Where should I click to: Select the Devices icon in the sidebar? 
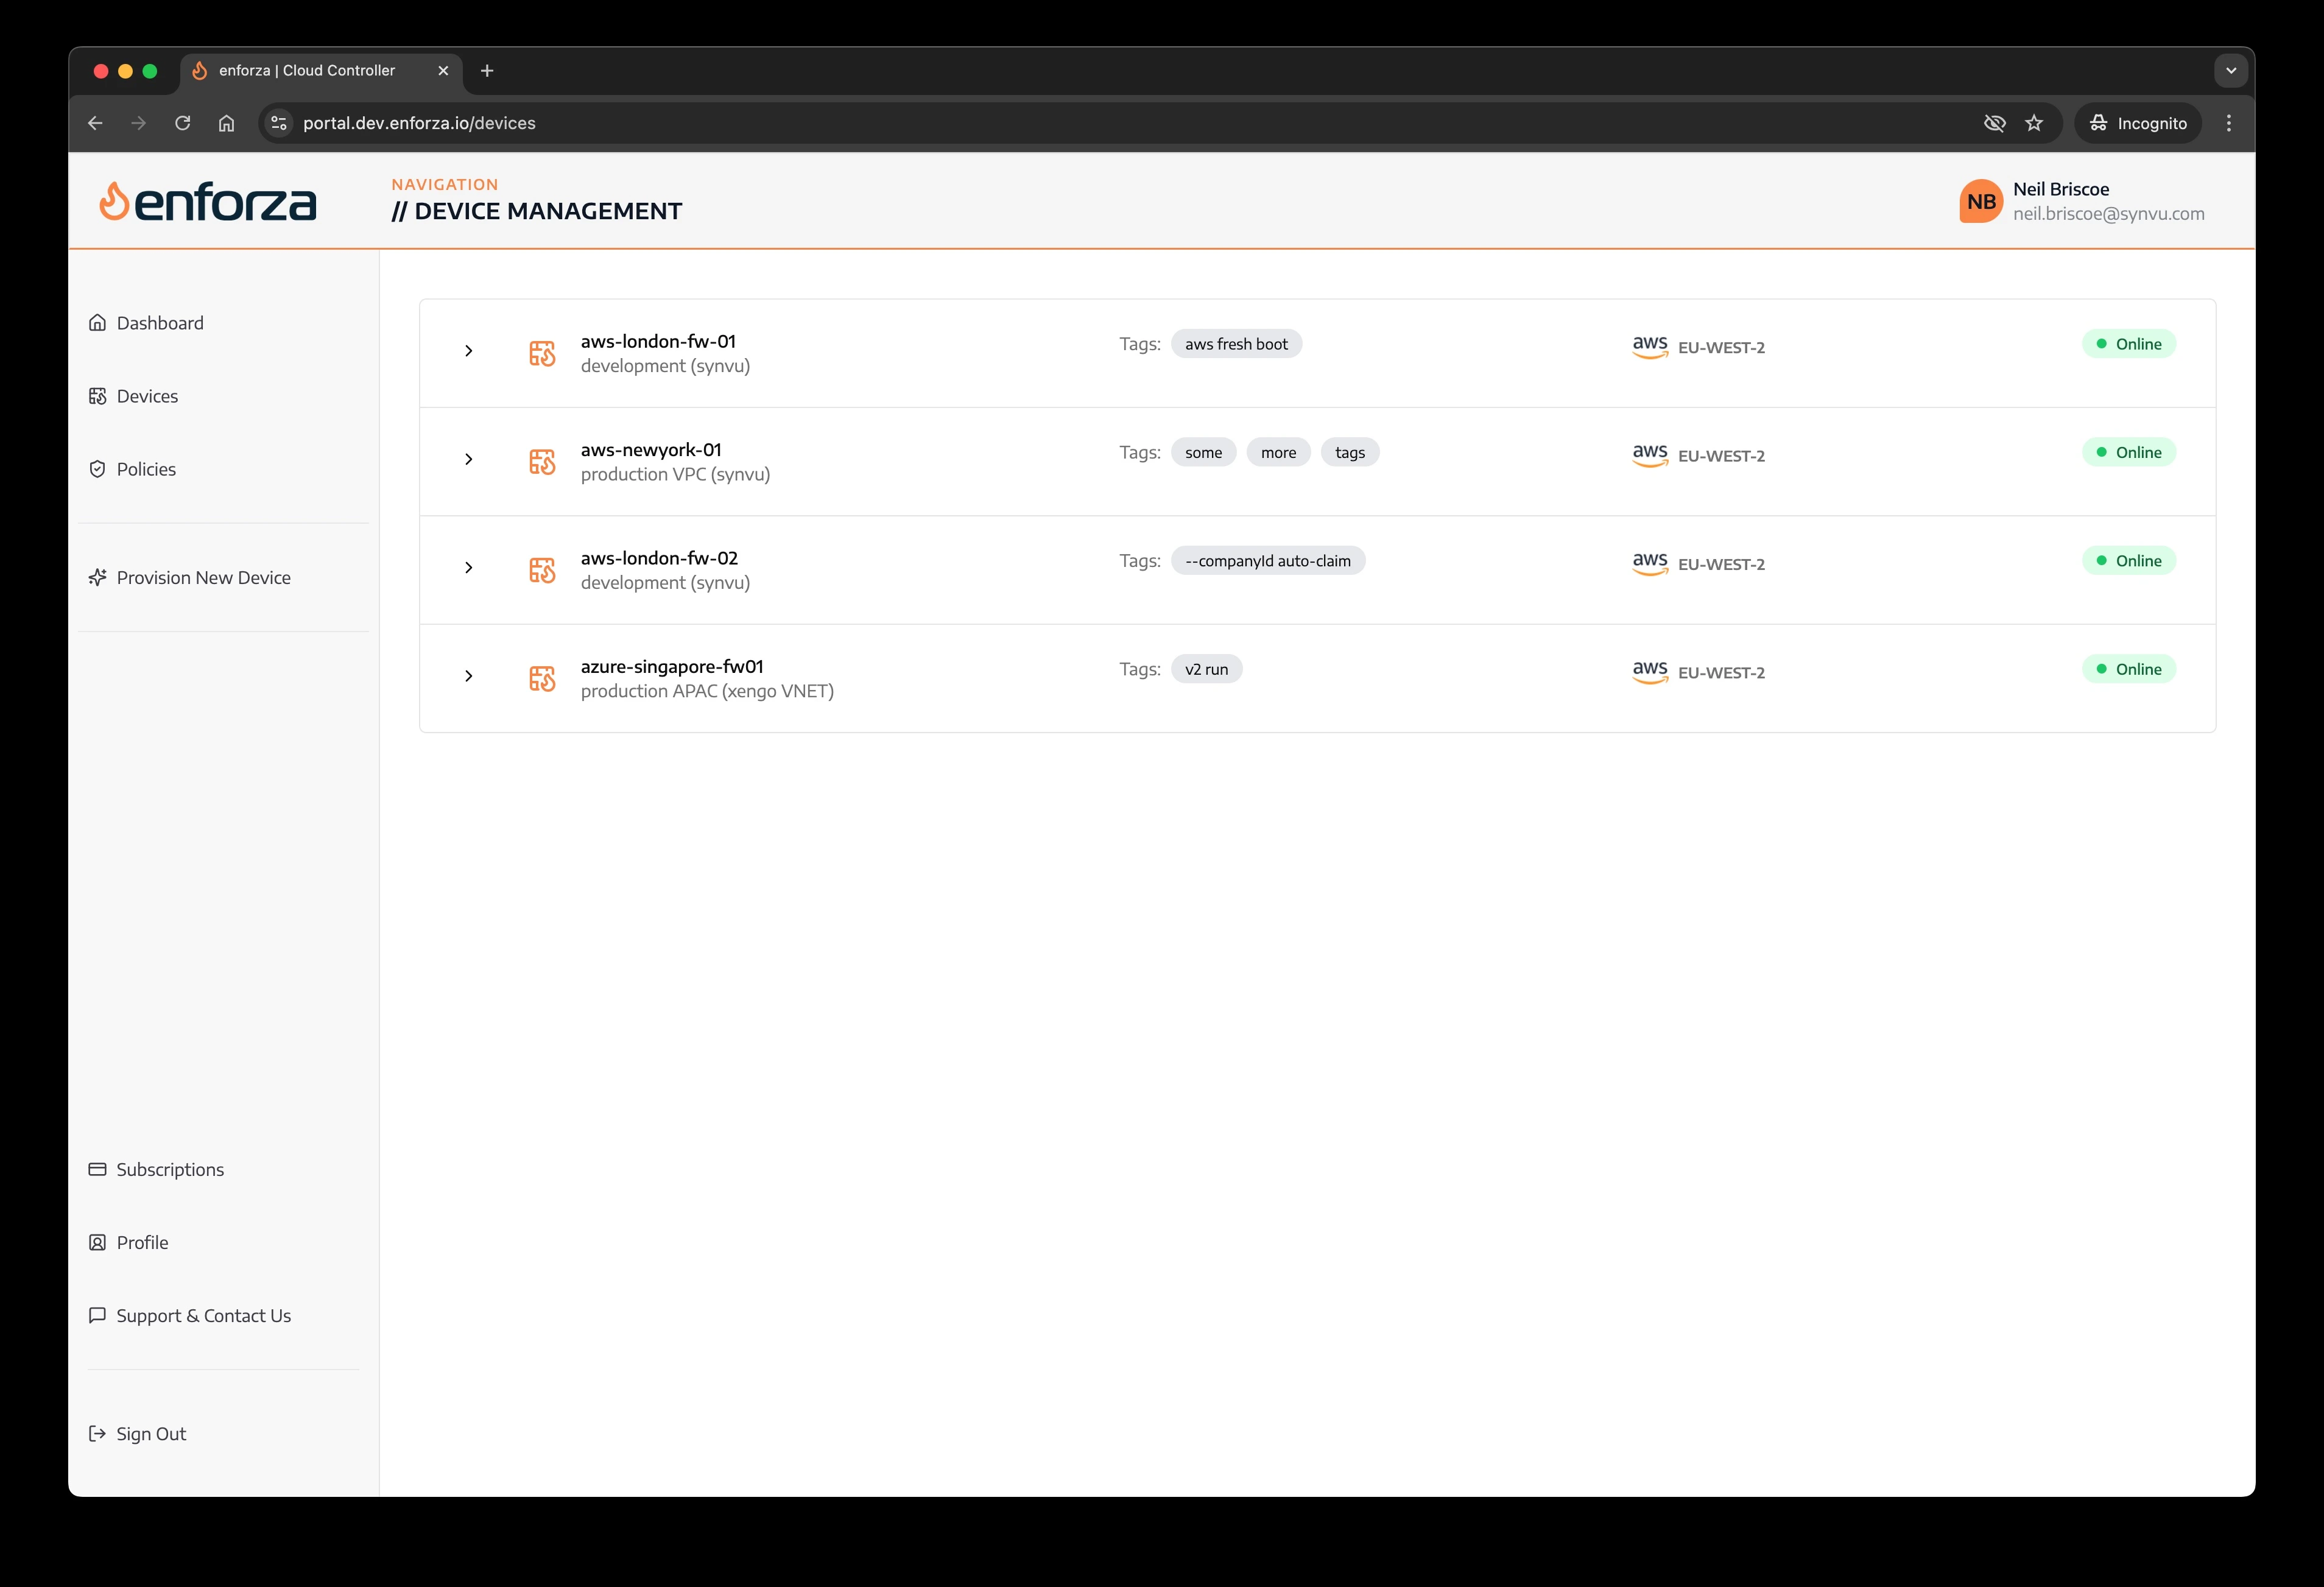97,395
